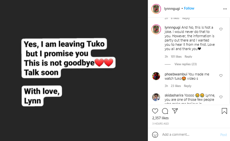Reply to phoebwambui's comment
The width and height of the screenshot is (230, 141).
188,86
